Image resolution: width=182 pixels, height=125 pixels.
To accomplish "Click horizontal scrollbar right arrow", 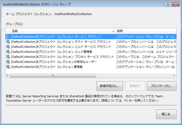I will point(174,76).
